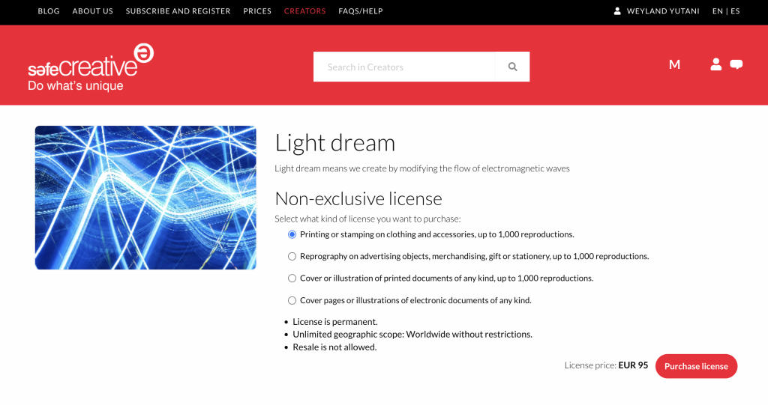
Task: Open the Prices menu item
Action: tap(257, 11)
